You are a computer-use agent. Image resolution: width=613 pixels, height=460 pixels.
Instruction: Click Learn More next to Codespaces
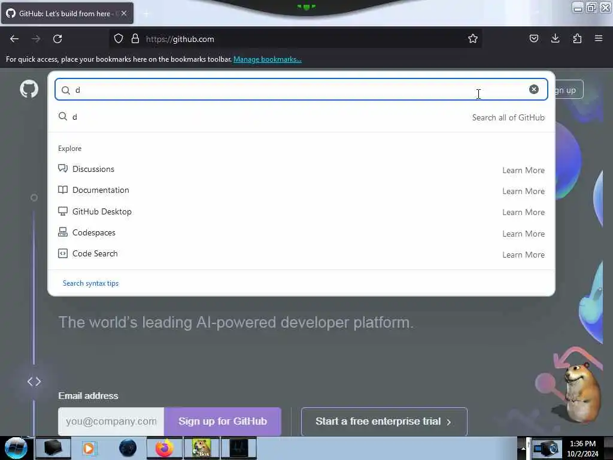523,234
